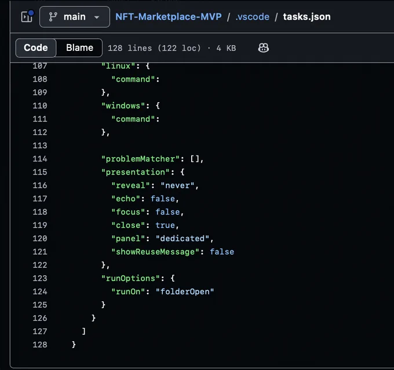The image size is (394, 370).
Task: Click the "command" key on line 108
Action: click(x=133, y=79)
